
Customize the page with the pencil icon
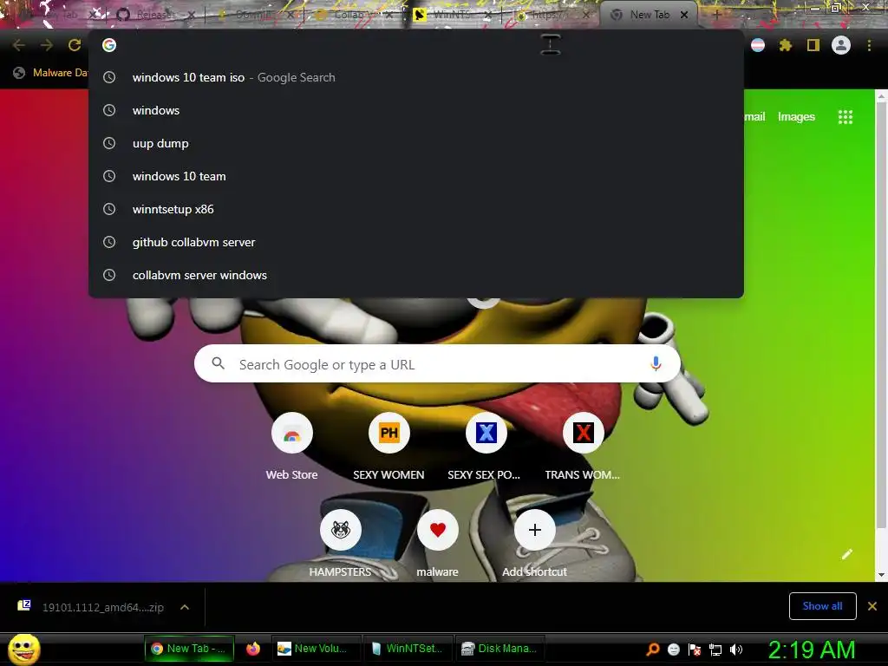tap(847, 554)
